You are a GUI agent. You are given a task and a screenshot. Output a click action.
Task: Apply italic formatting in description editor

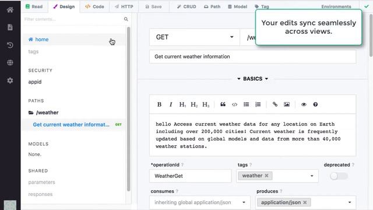pyautogui.click(x=171, y=104)
